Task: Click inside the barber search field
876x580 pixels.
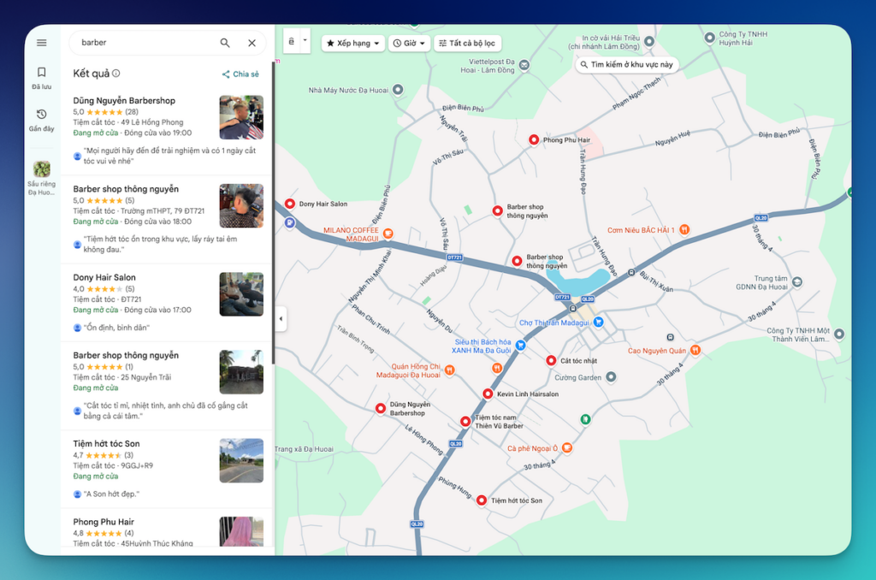Action: click(x=141, y=43)
